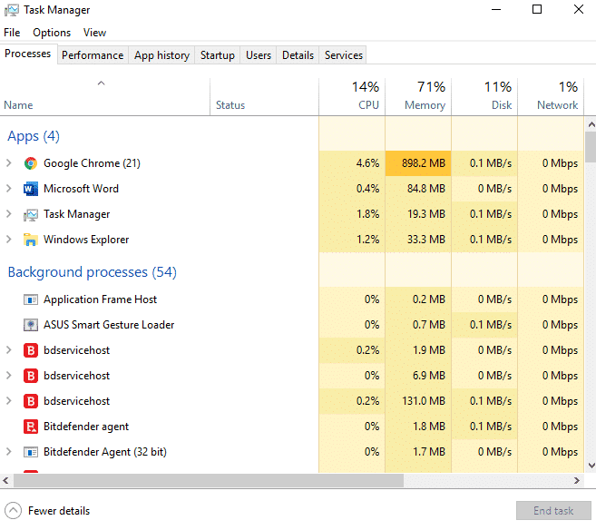The image size is (596, 530).
Task: Click the vertical scrollbar down arrow
Action: (x=591, y=466)
